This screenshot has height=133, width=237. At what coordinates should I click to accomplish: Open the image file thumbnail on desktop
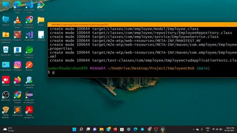coord(17,36)
